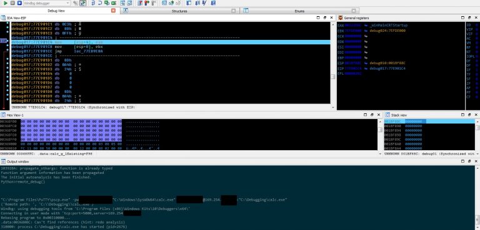Click the Step over toolbar icon
Viewport: 480px width, 230px height.
[100, 3]
